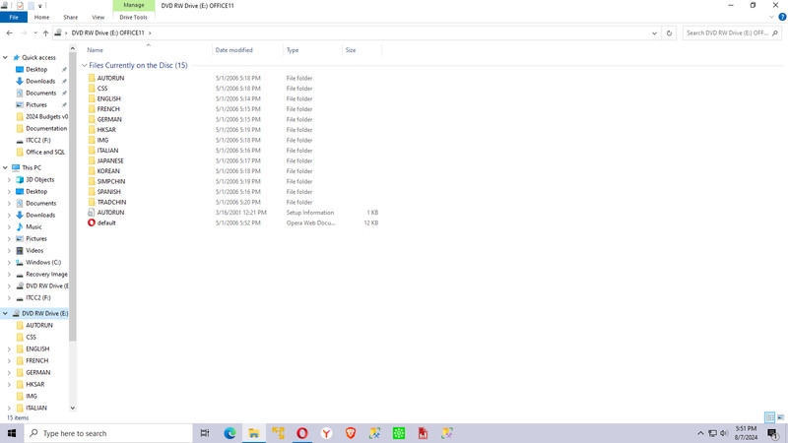
Task: Switch to details view layout button
Action: click(x=769, y=417)
